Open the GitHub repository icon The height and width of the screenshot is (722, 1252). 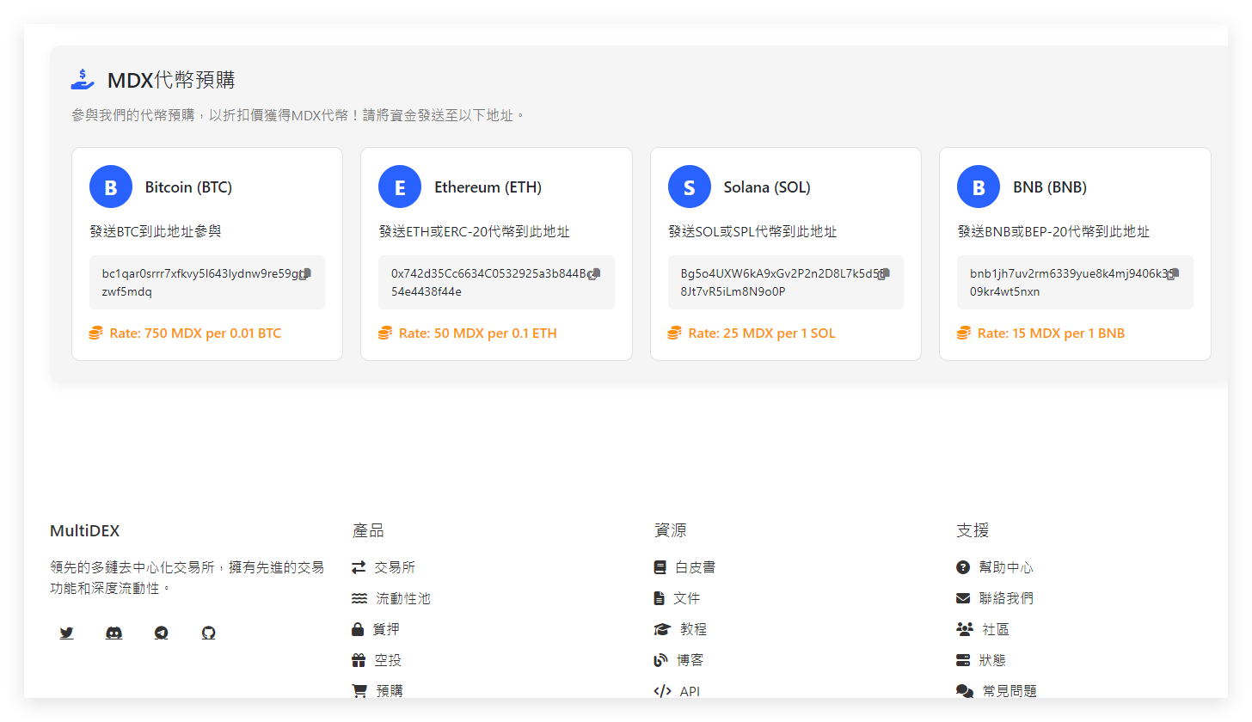208,633
